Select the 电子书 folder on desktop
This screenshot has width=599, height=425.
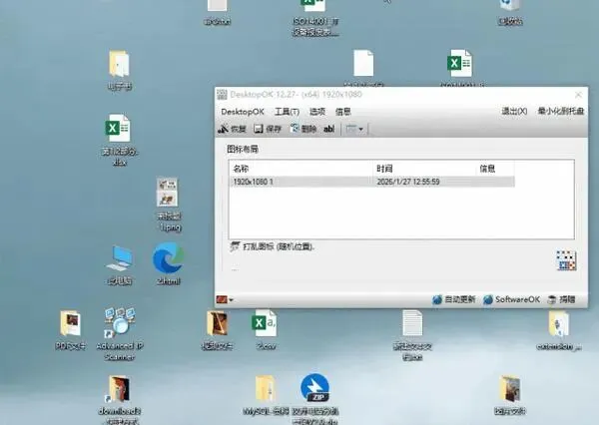coord(120,70)
